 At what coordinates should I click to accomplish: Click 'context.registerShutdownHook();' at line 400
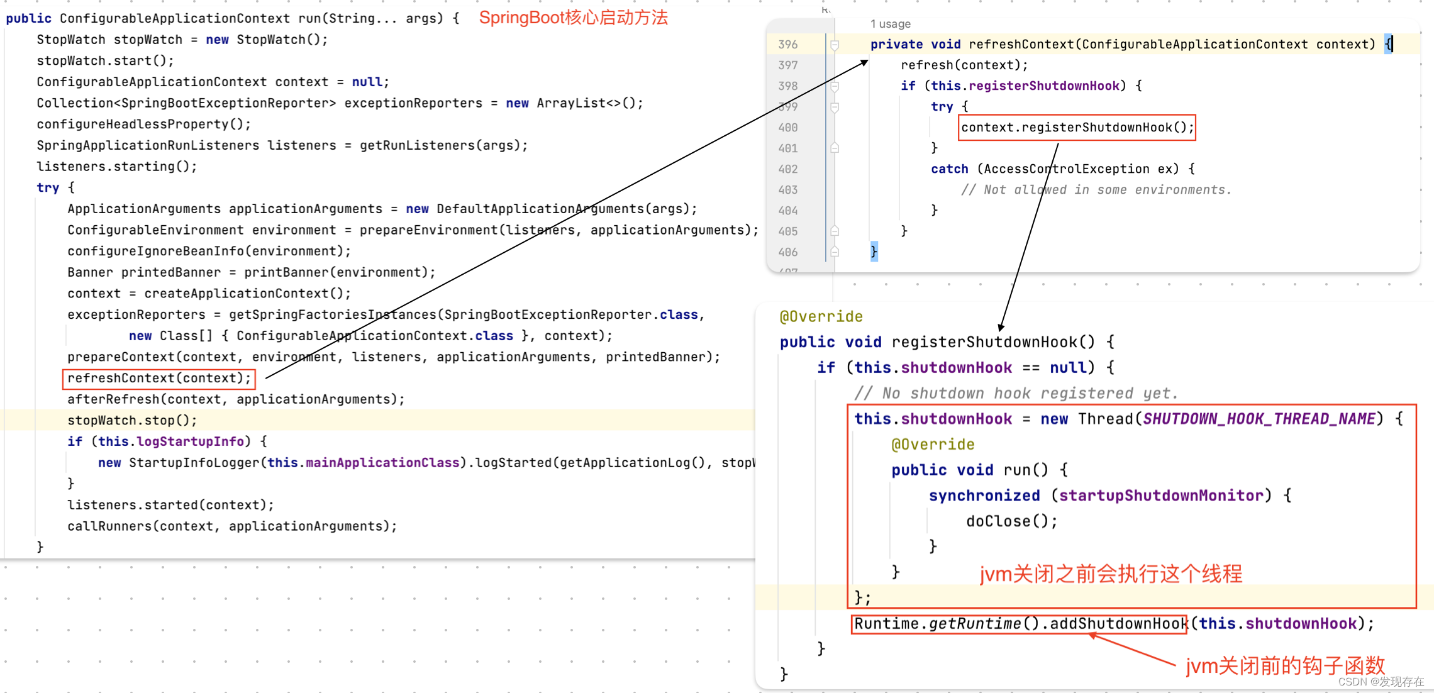coord(1077,128)
